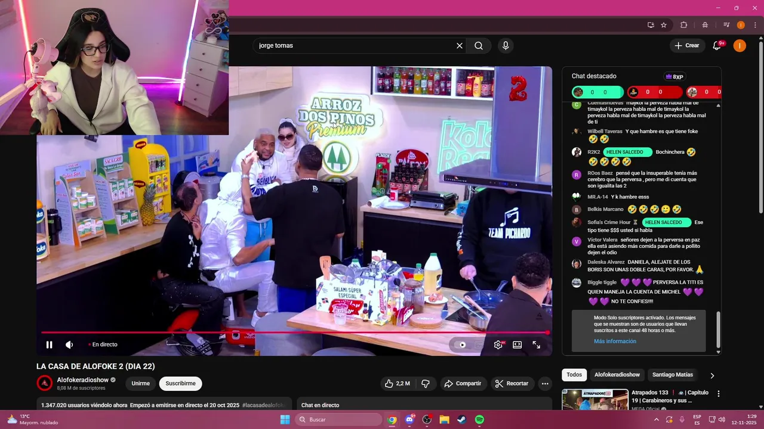
Task: Click Windows taskbar Buscar search box
Action: click(338, 419)
